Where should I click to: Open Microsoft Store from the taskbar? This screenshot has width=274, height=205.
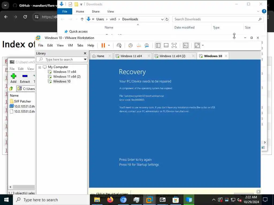coord(176,200)
